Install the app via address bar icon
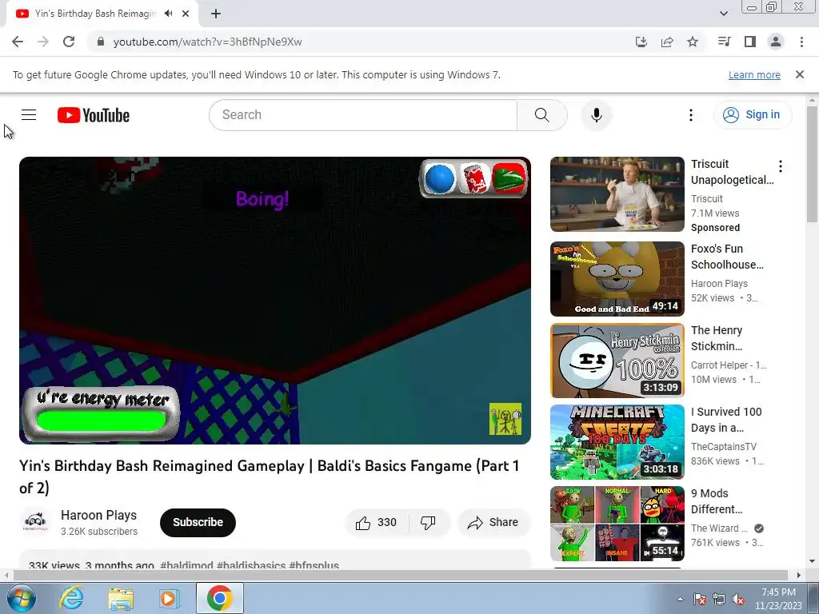The height and width of the screenshot is (614, 819). coord(641,42)
